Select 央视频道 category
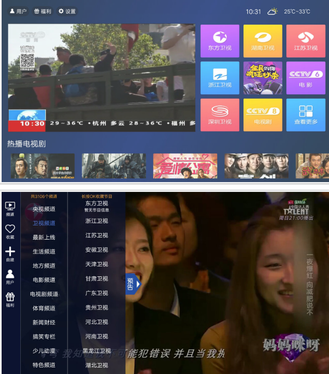329x374 pixels. 44,209
